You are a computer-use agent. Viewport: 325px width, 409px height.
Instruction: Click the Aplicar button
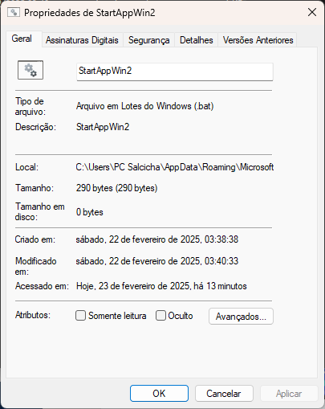289,394
